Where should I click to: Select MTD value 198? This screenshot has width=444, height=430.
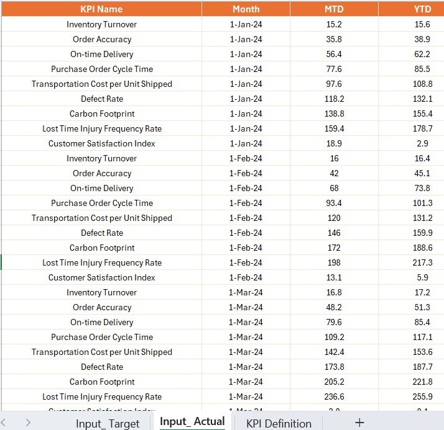[x=334, y=262]
